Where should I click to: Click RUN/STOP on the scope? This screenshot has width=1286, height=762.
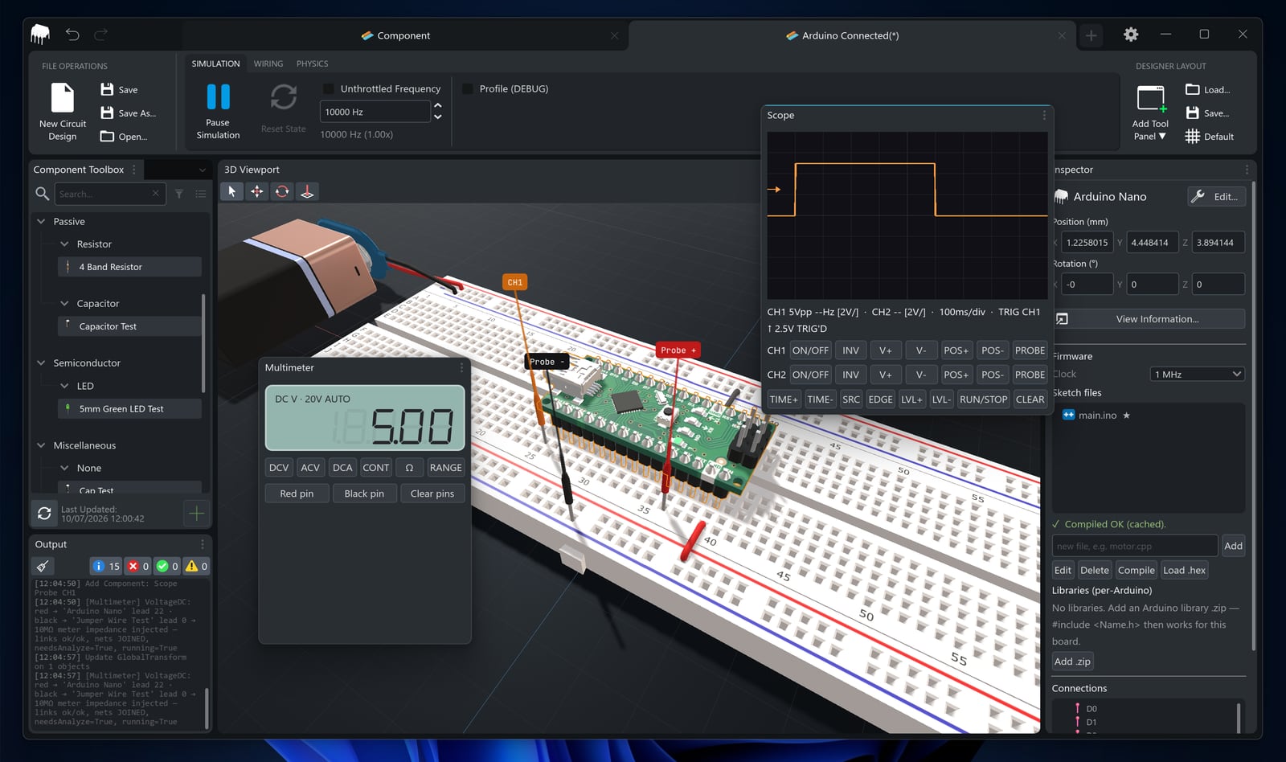[x=983, y=399]
